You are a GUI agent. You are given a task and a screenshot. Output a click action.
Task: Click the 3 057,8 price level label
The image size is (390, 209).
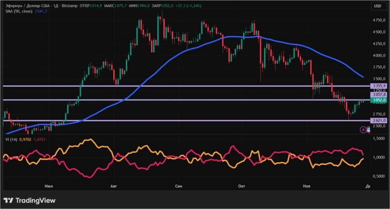click(x=378, y=94)
